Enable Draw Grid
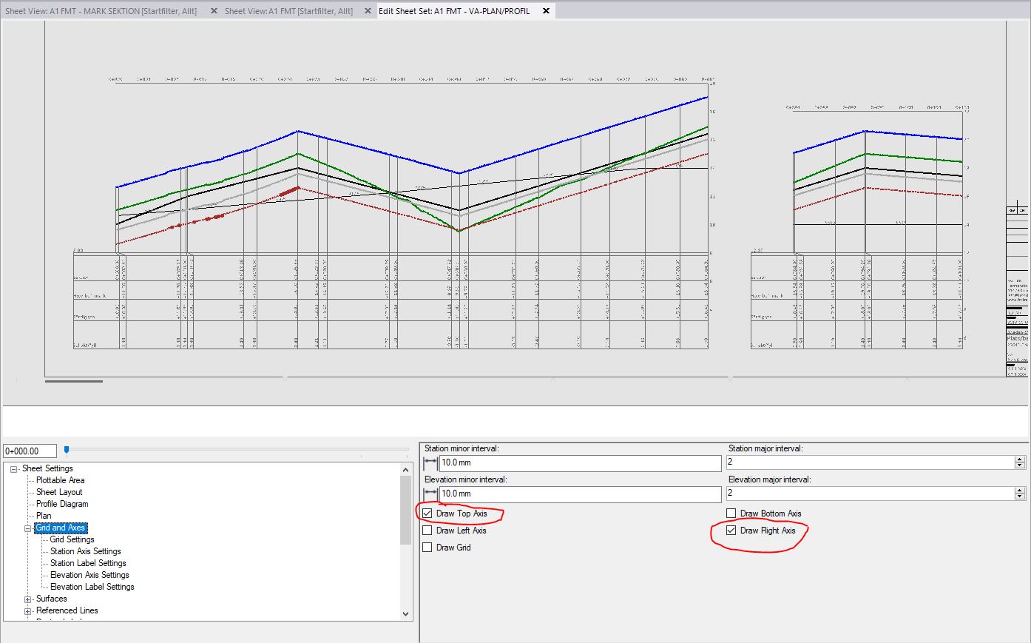The image size is (1031, 643). point(427,547)
